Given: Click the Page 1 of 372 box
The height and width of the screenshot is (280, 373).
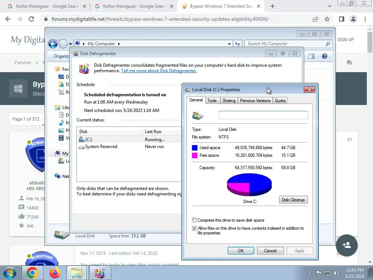Looking at the screenshot, I should point(26,119).
